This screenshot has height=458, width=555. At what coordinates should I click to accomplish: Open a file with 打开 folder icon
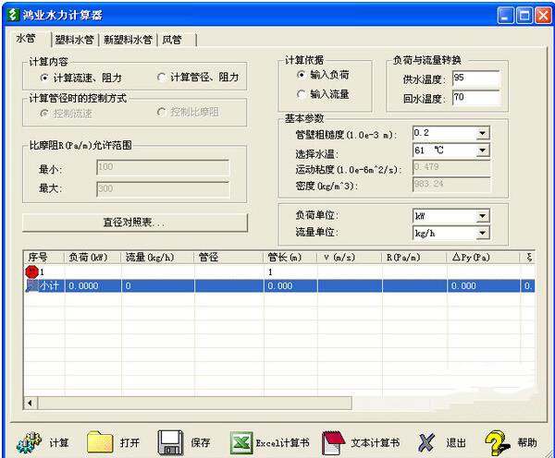(100, 441)
